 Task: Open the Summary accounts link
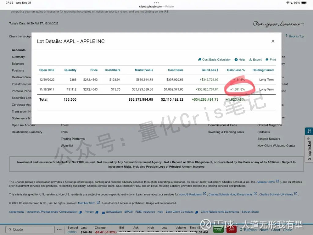click(x=18, y=57)
